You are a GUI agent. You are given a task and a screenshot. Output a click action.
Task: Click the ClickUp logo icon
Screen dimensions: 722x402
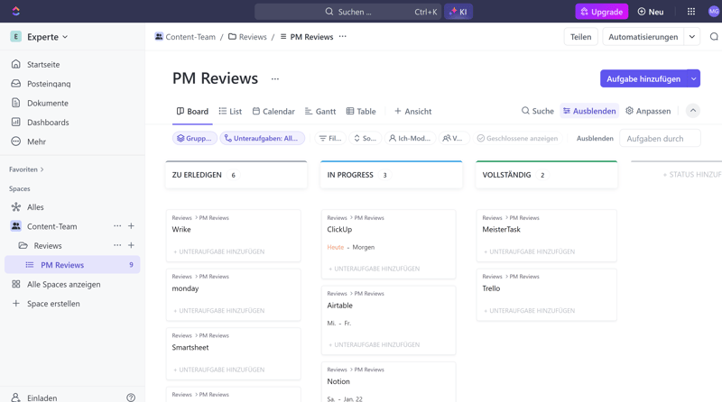16,11
